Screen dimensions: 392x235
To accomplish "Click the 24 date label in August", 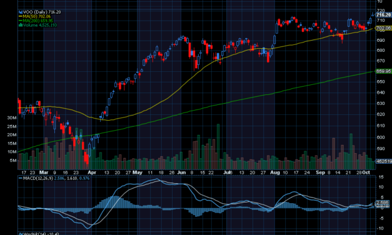I will pos(307,172).
